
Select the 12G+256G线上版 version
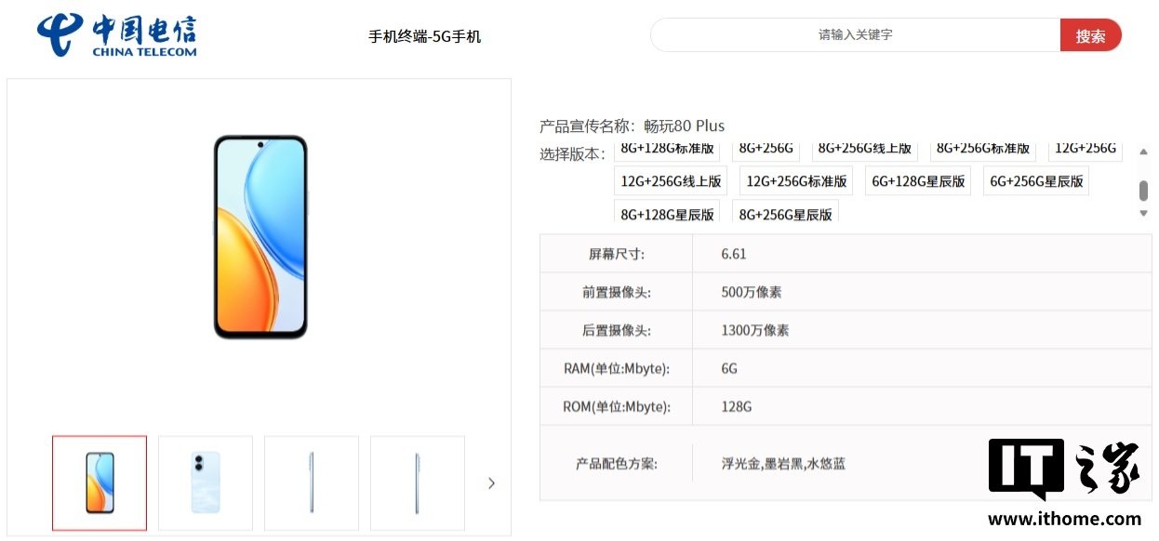pyautogui.click(x=673, y=180)
